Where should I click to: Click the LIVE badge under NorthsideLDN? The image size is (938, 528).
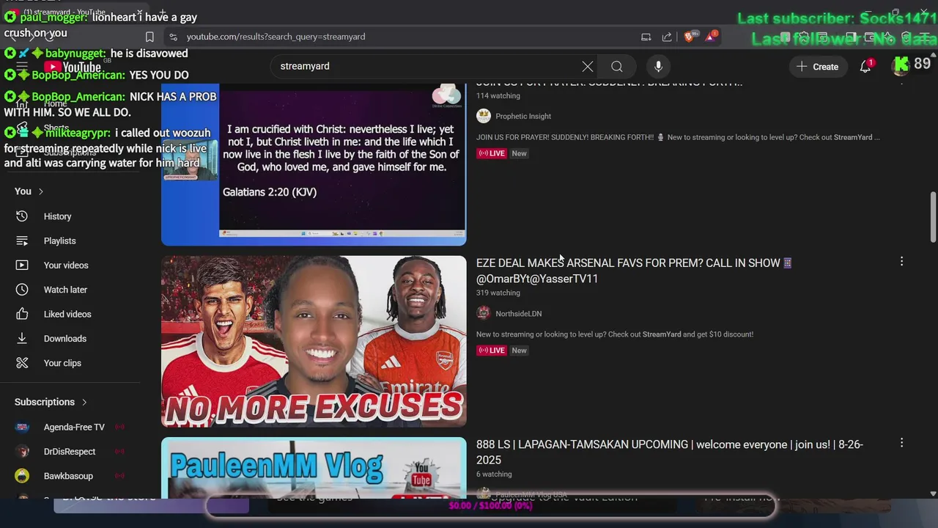coord(492,351)
